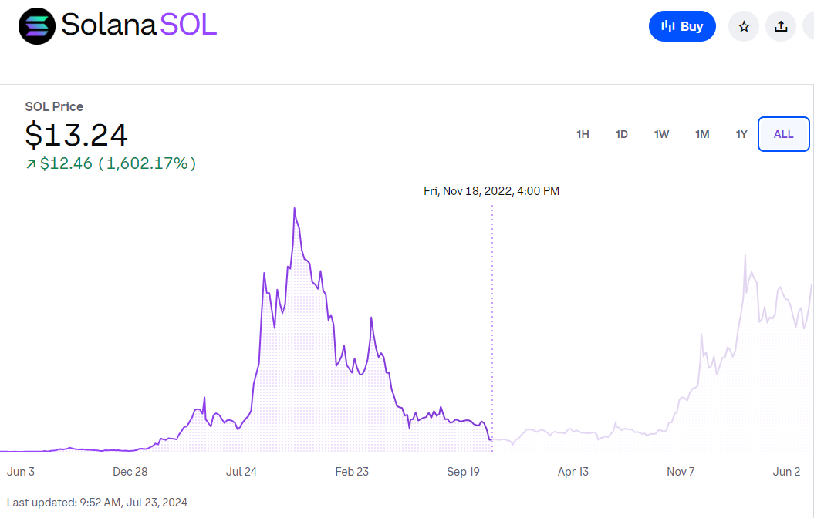Image resolution: width=814 pixels, height=518 pixels.
Task: Click the Nov 18, 2022 tooltip date
Action: (x=491, y=191)
